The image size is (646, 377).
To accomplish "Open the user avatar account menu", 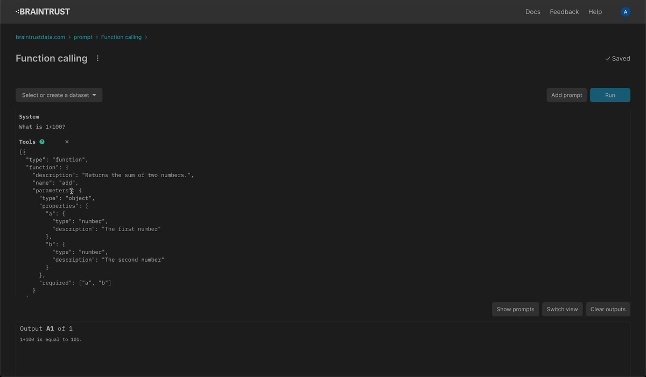I will (625, 11).
